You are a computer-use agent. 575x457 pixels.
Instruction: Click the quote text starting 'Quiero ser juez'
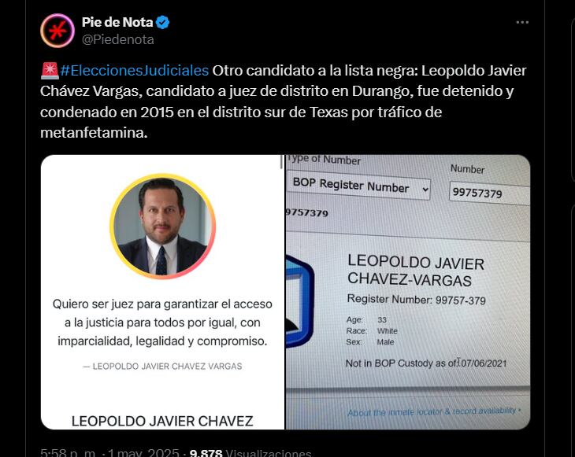point(162,322)
